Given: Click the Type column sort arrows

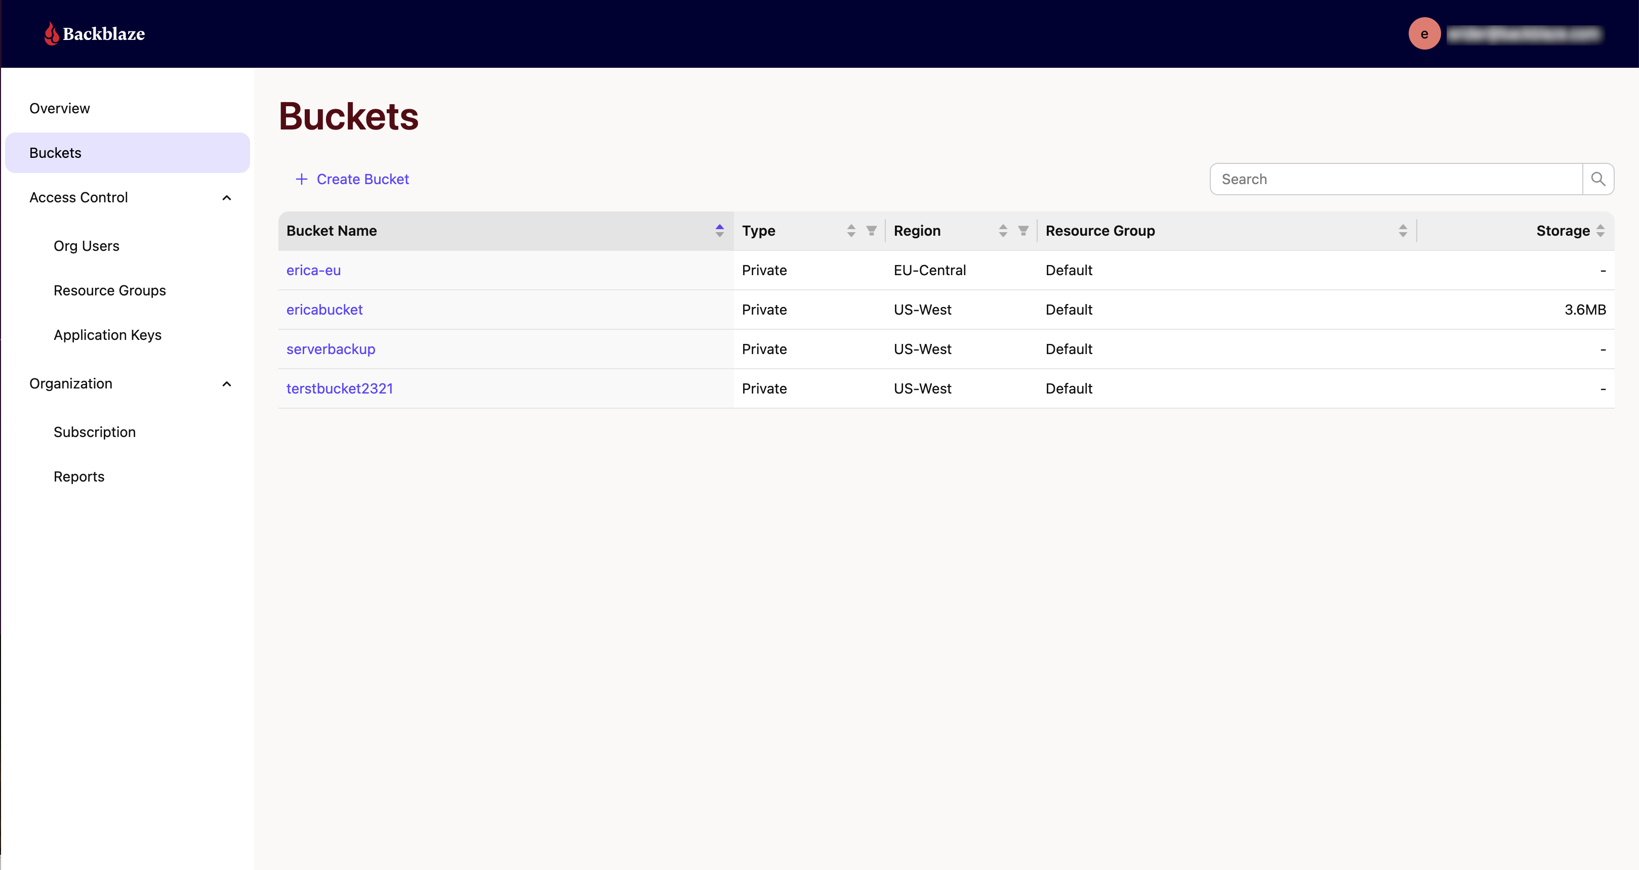Looking at the screenshot, I should point(851,231).
